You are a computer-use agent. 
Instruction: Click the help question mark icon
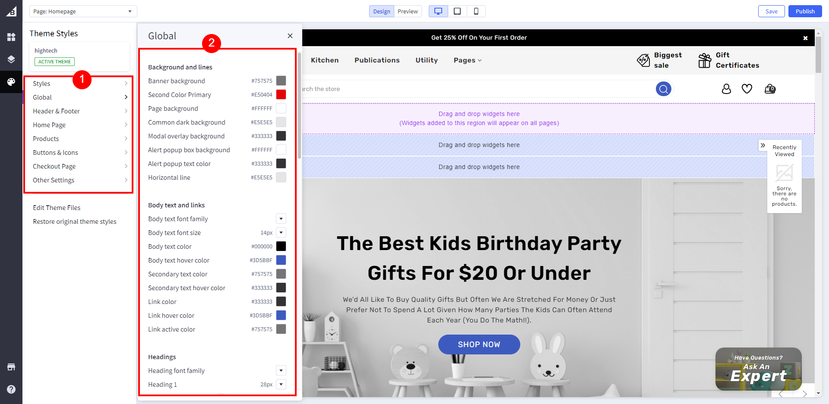11,389
